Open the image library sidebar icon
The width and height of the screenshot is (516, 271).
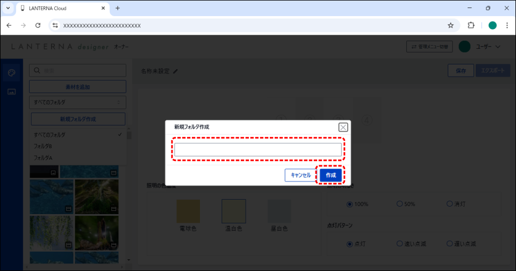pyautogui.click(x=11, y=92)
